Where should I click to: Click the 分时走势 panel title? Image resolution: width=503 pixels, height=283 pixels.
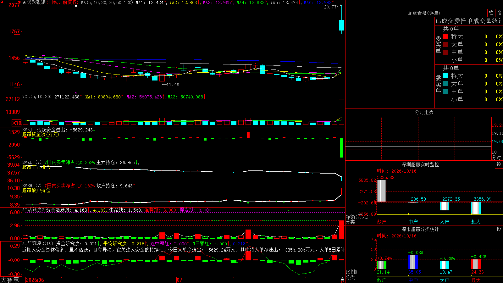[x=424, y=112]
